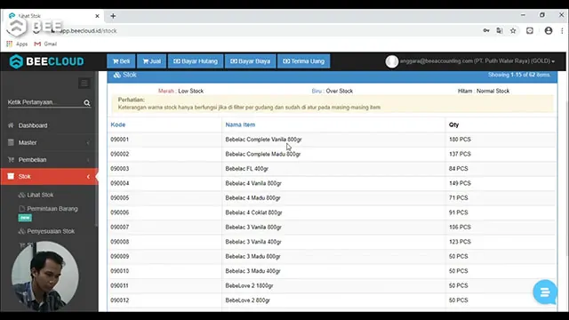
Task: Click the 137 PCS quantity cell
Action: coord(460,154)
